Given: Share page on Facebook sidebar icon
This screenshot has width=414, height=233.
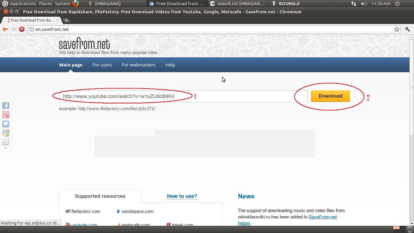Looking at the screenshot, I should 5,106.
